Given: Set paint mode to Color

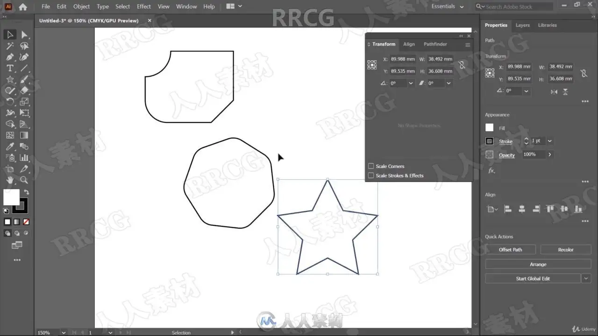Looking at the screenshot, I should click(7, 222).
